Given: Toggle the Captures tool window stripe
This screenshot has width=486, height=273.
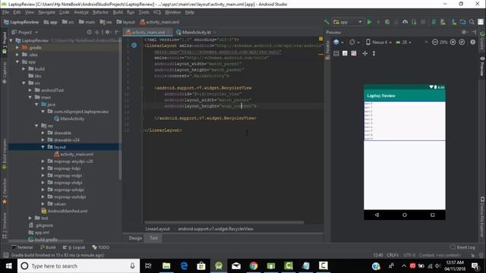Looking at the screenshot, I should click(5, 73).
